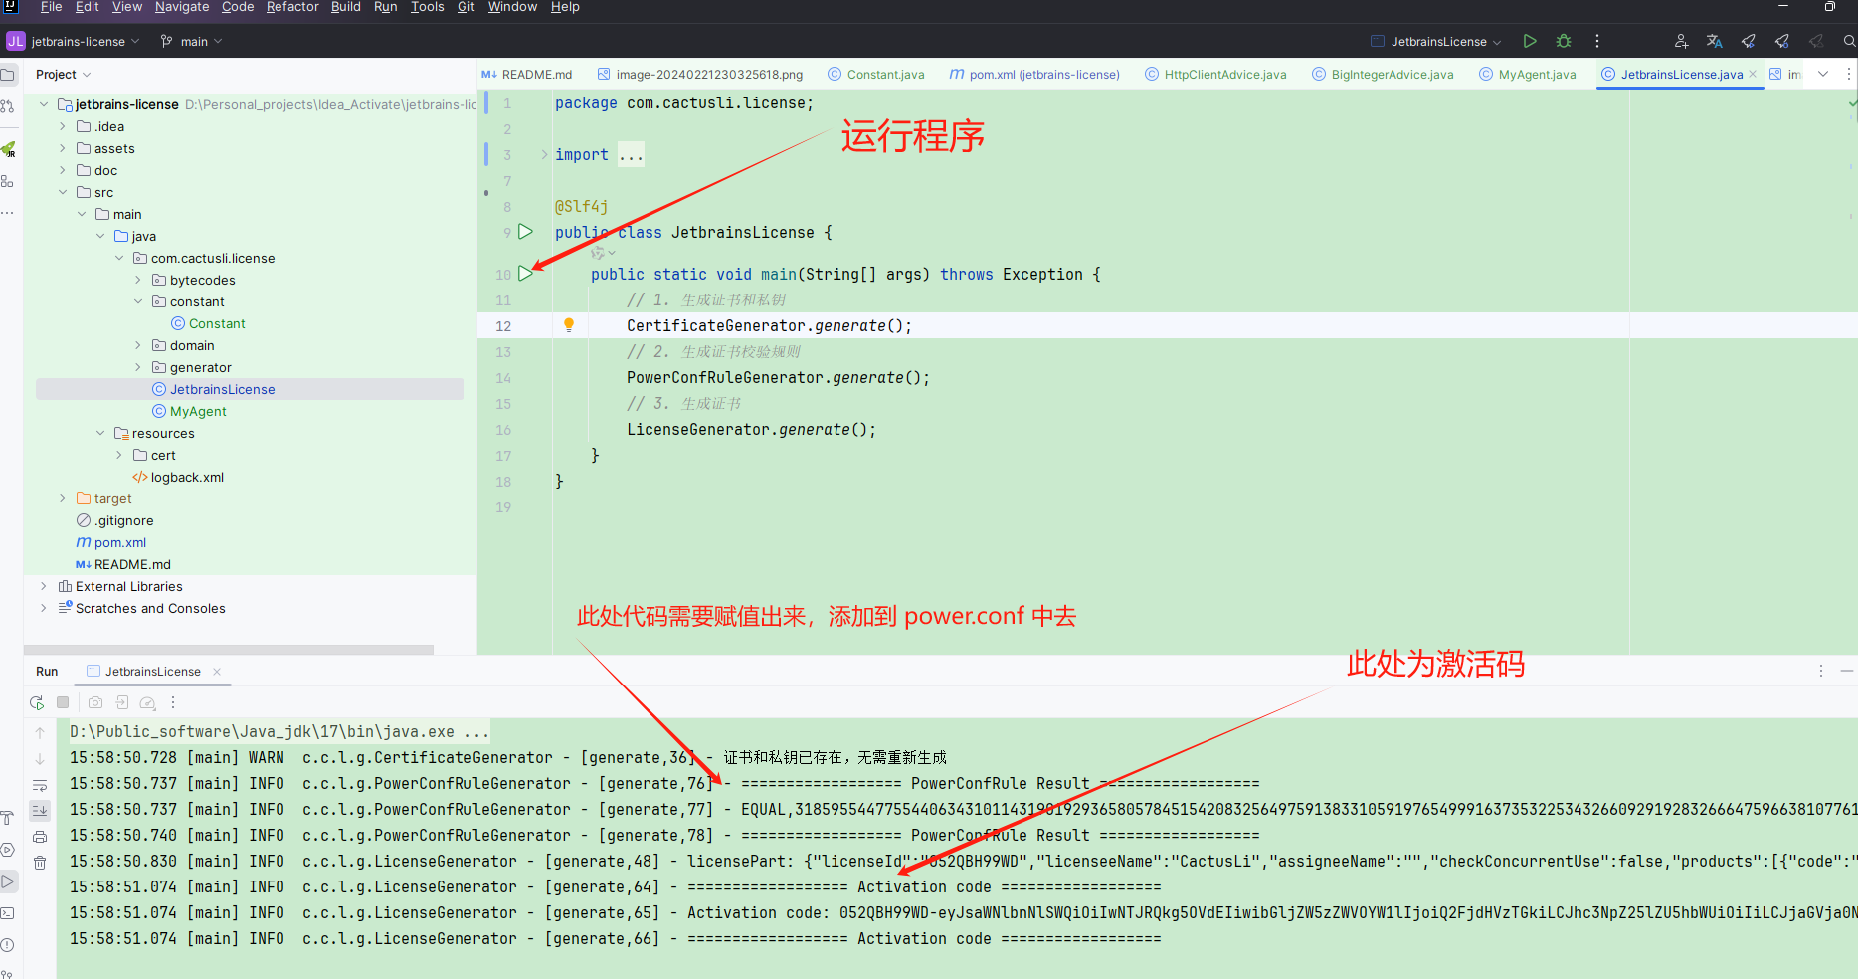This screenshot has height=979, width=1858.
Task: Print the console output with the printer icon
Action: click(40, 837)
